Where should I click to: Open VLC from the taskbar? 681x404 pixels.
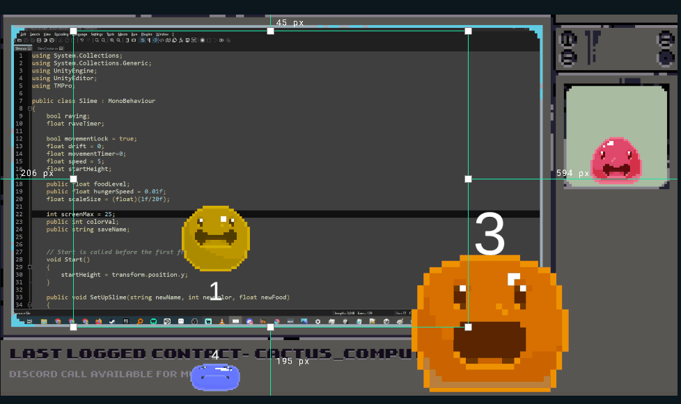tap(222, 321)
